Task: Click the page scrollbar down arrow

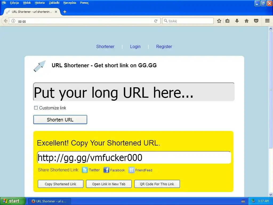Action: tap(271, 195)
